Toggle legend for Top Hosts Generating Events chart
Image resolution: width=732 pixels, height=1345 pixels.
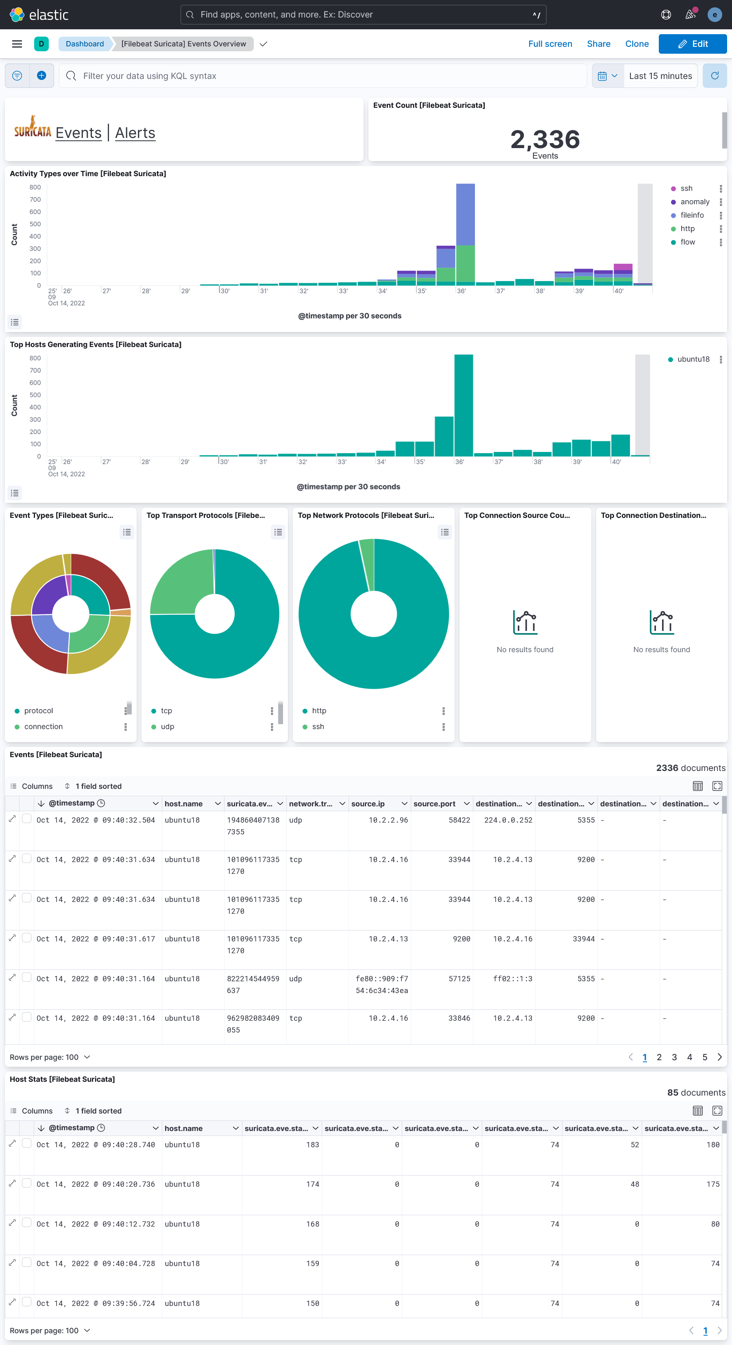coord(15,493)
